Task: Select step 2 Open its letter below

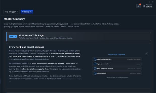Action: point(117,64)
